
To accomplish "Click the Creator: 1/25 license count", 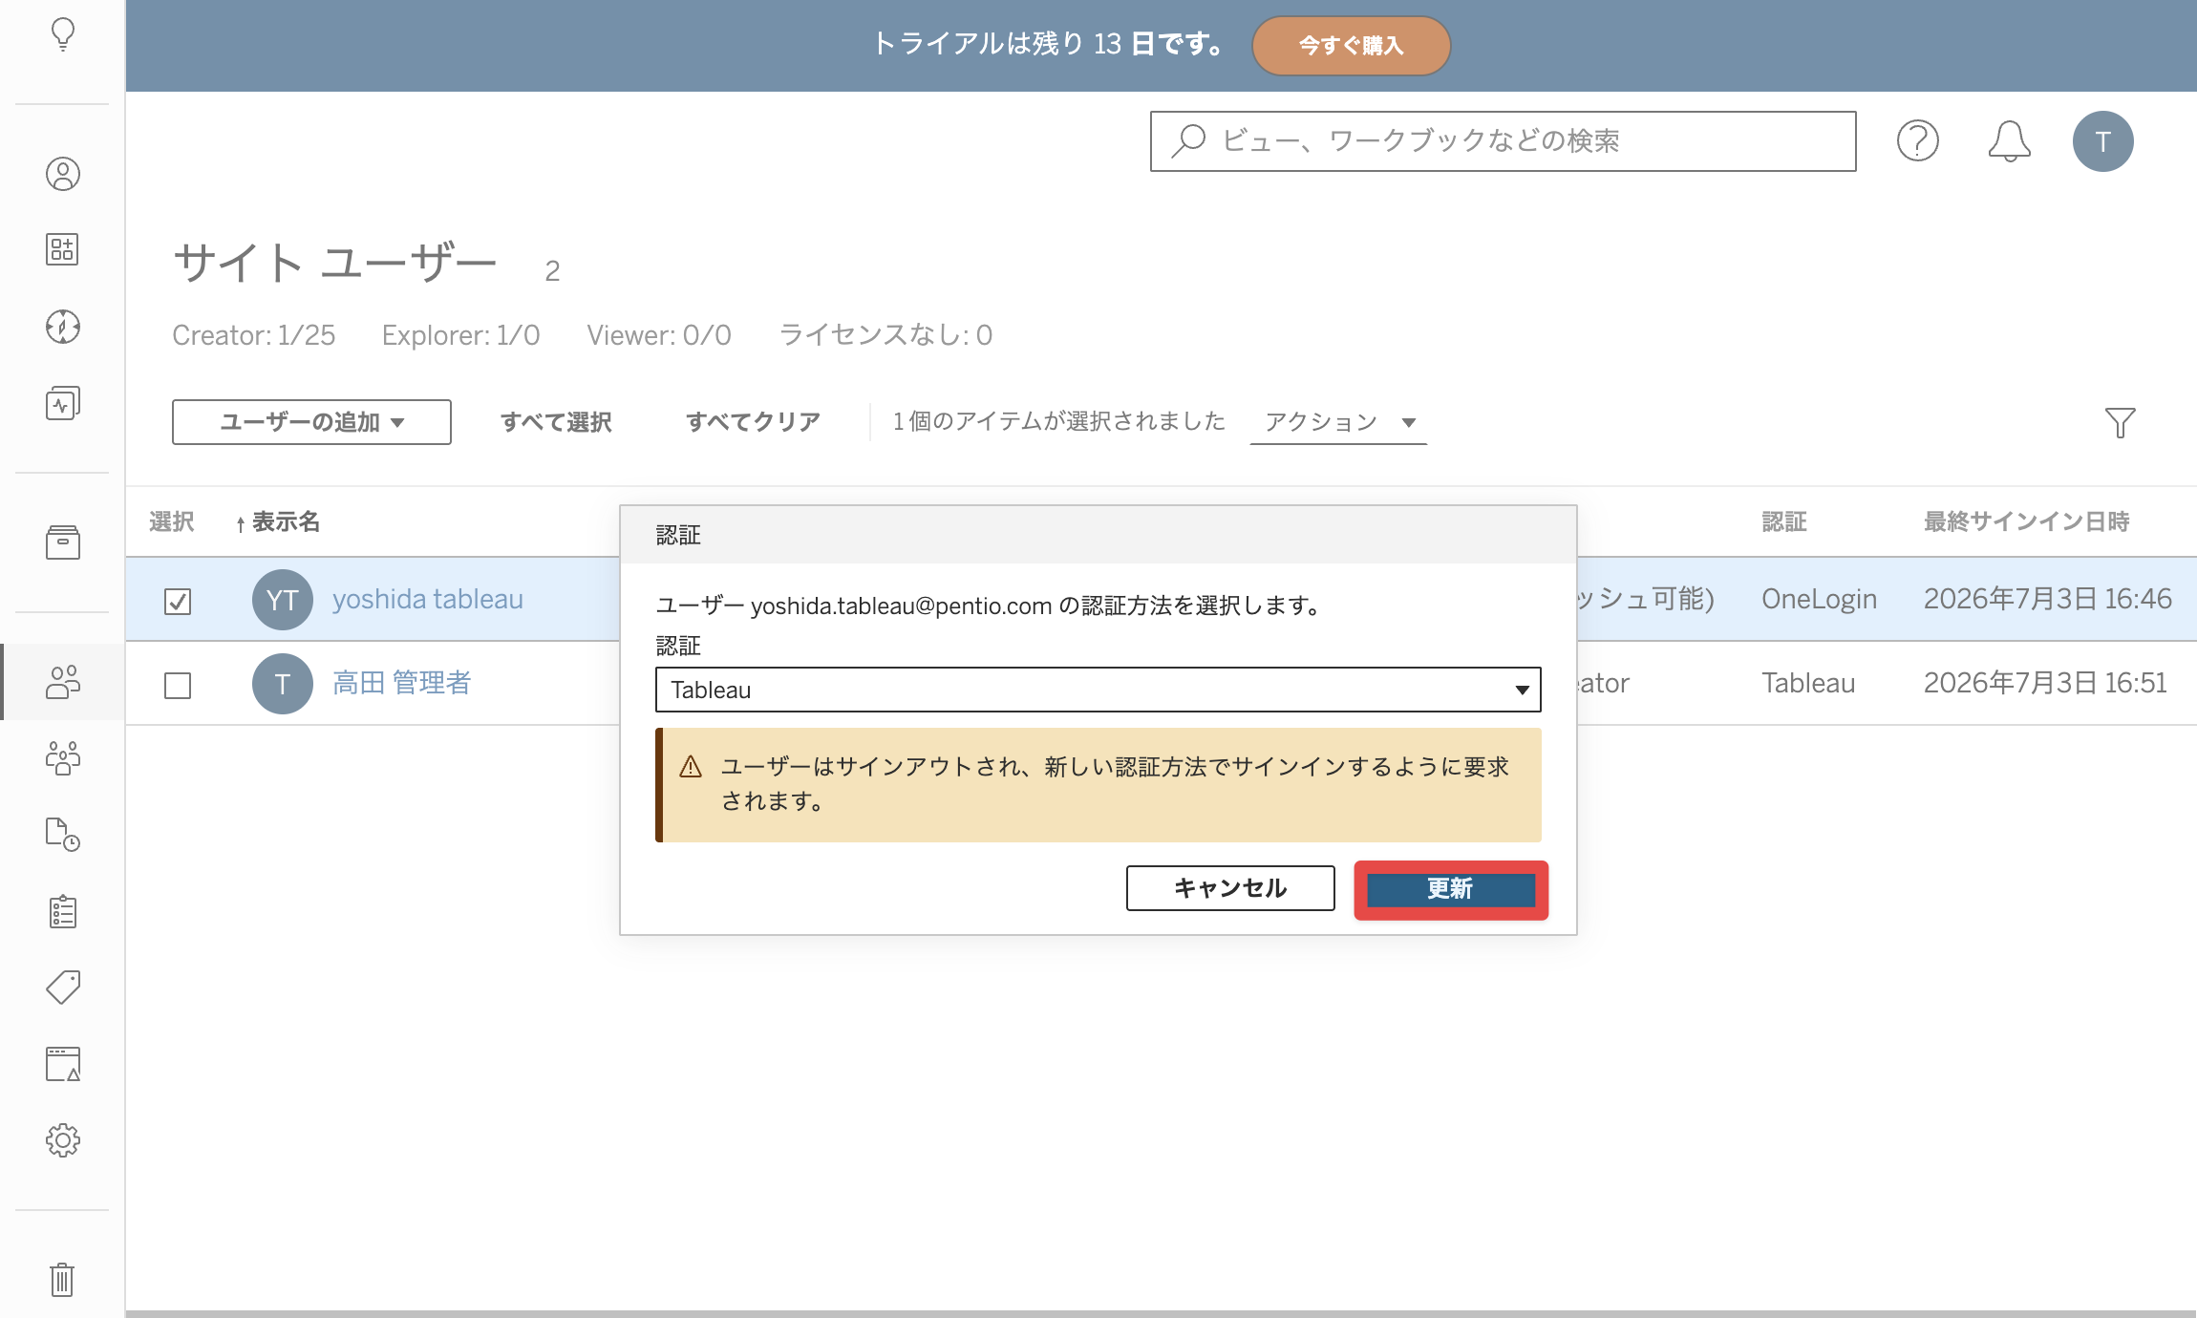I will point(254,335).
